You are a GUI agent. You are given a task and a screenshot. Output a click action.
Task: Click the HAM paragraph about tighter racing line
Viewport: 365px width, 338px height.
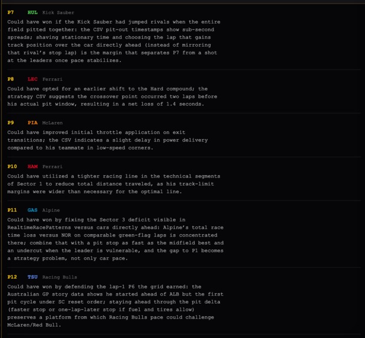114,184
